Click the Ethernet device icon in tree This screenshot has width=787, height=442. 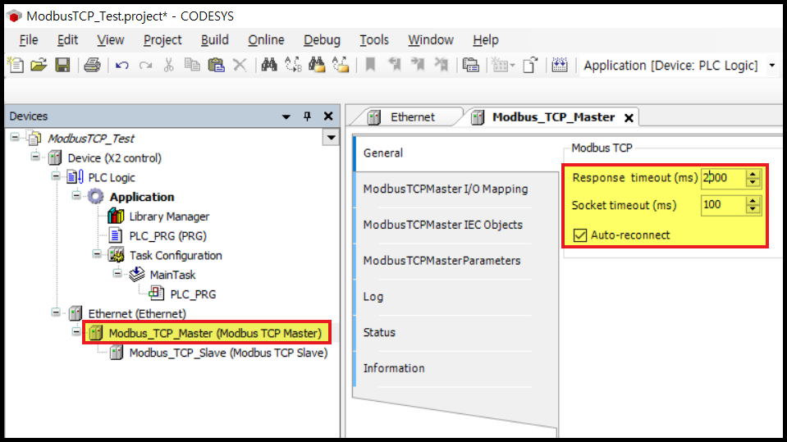[x=75, y=313]
